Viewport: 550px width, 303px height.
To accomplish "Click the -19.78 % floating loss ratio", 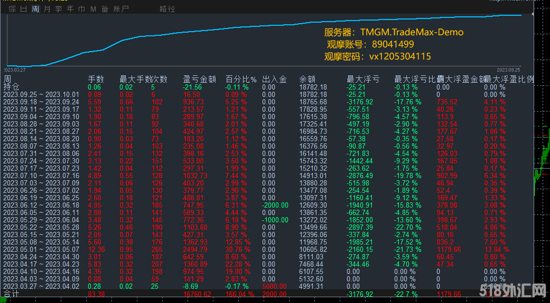I will click(407, 175).
